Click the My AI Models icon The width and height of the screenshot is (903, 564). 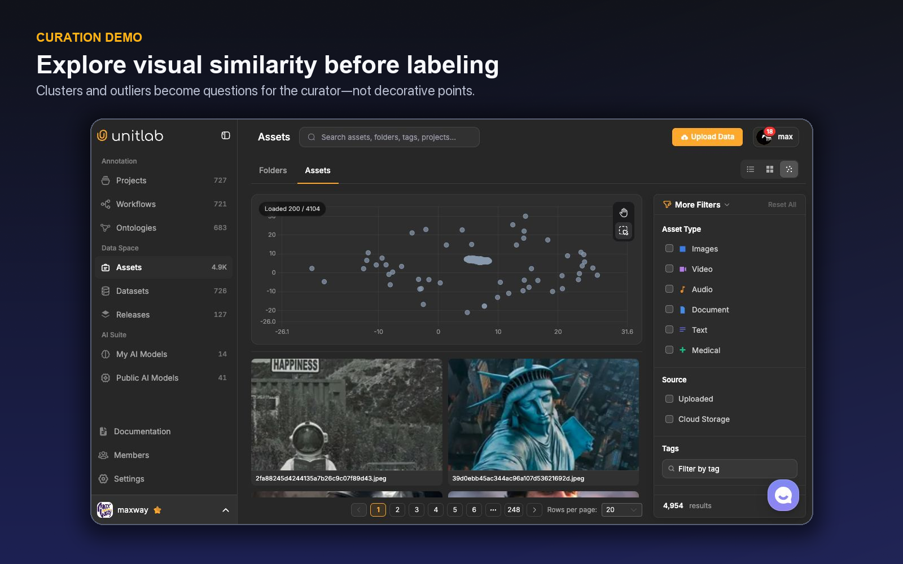tap(106, 354)
